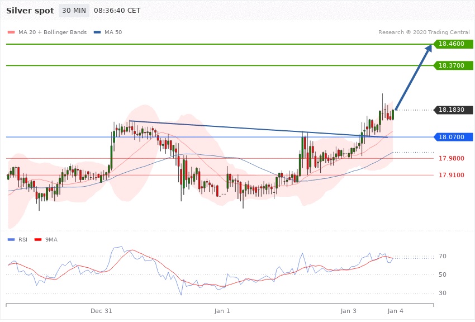Click the Jan 4 date label

point(395,311)
